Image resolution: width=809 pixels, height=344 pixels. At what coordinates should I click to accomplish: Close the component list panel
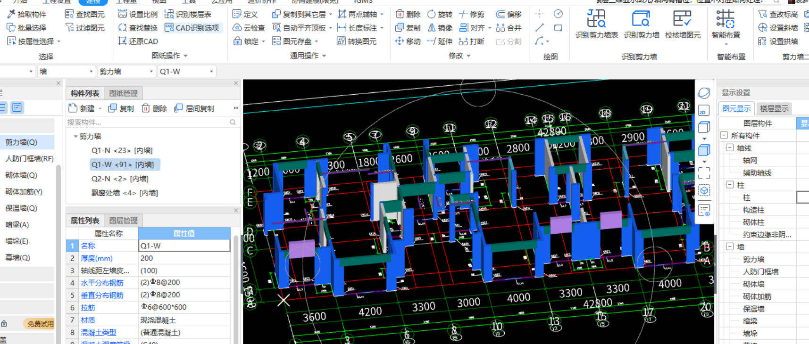[236, 83]
